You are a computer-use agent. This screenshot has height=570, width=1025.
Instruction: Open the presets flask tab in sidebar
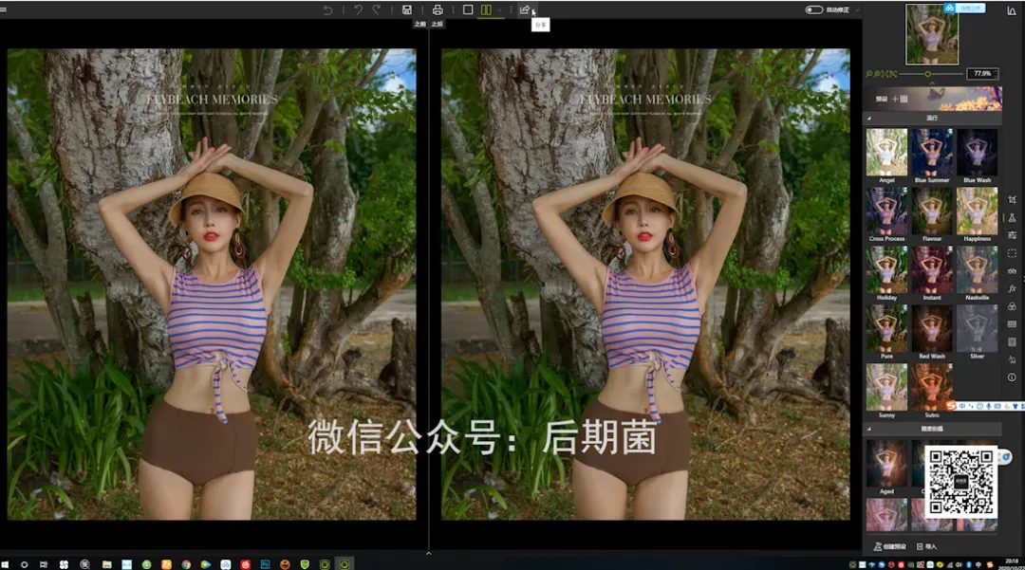[1012, 217]
